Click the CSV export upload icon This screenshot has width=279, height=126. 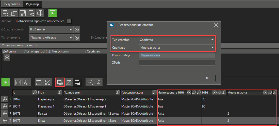pos(90,82)
